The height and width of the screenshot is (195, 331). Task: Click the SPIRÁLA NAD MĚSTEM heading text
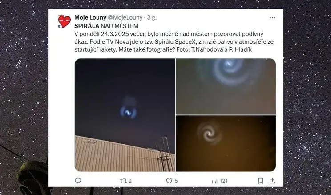(106, 26)
